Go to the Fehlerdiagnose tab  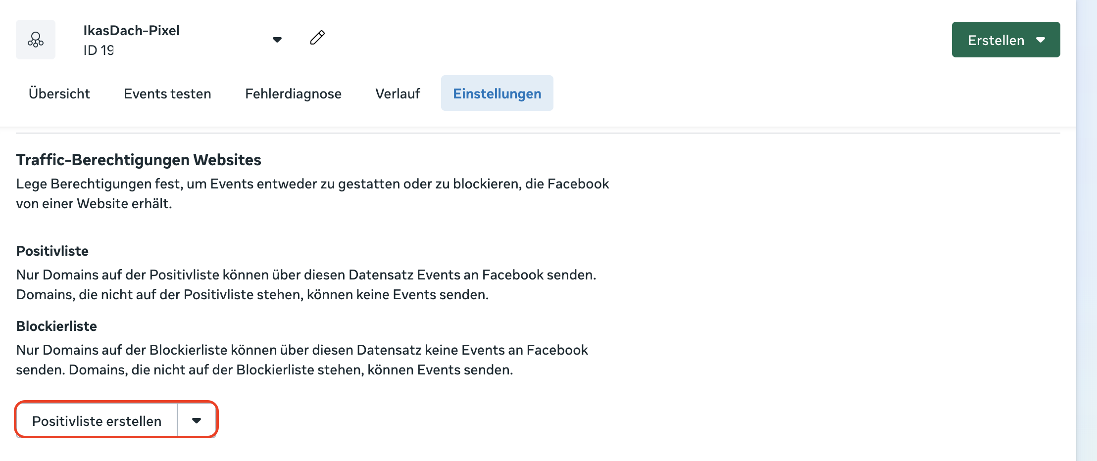tap(293, 93)
